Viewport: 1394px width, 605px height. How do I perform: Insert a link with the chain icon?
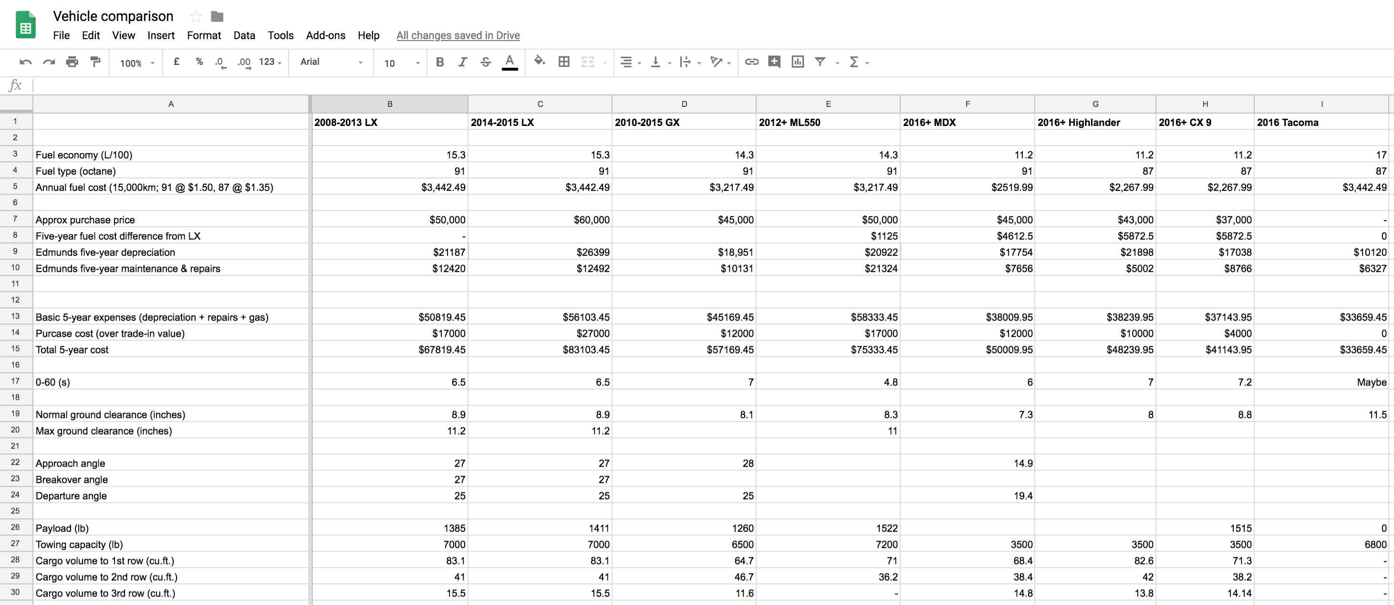point(752,62)
